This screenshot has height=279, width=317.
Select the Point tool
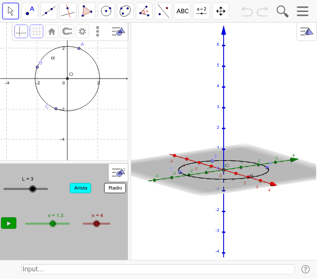tap(30, 11)
